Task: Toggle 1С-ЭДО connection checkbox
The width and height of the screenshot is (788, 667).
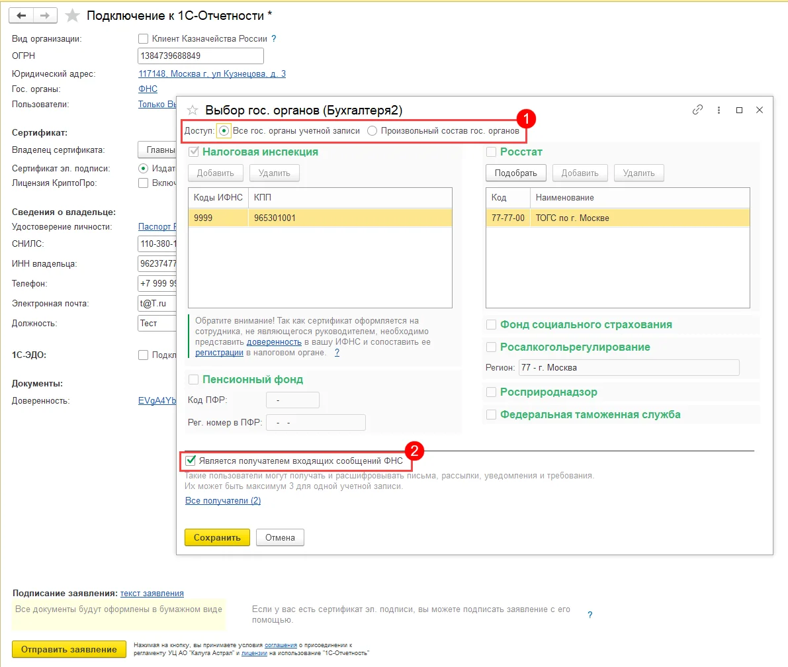Action: tap(143, 355)
